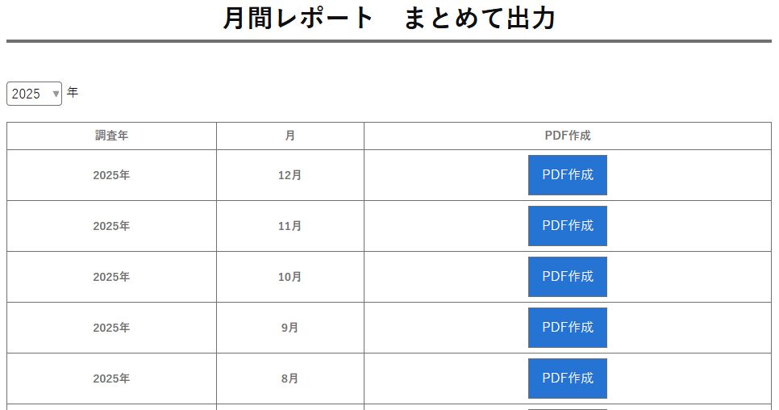This screenshot has width=779, height=410.
Task: Create PDF for 12月 report
Action: click(567, 175)
